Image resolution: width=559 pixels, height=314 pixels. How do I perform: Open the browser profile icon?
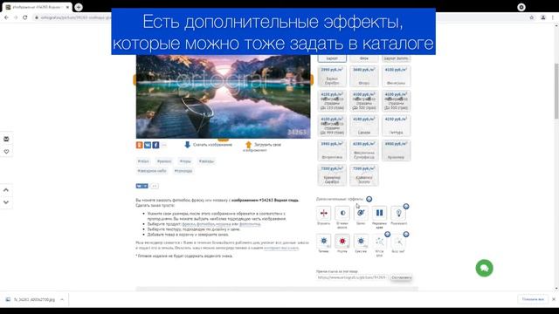[543, 17]
